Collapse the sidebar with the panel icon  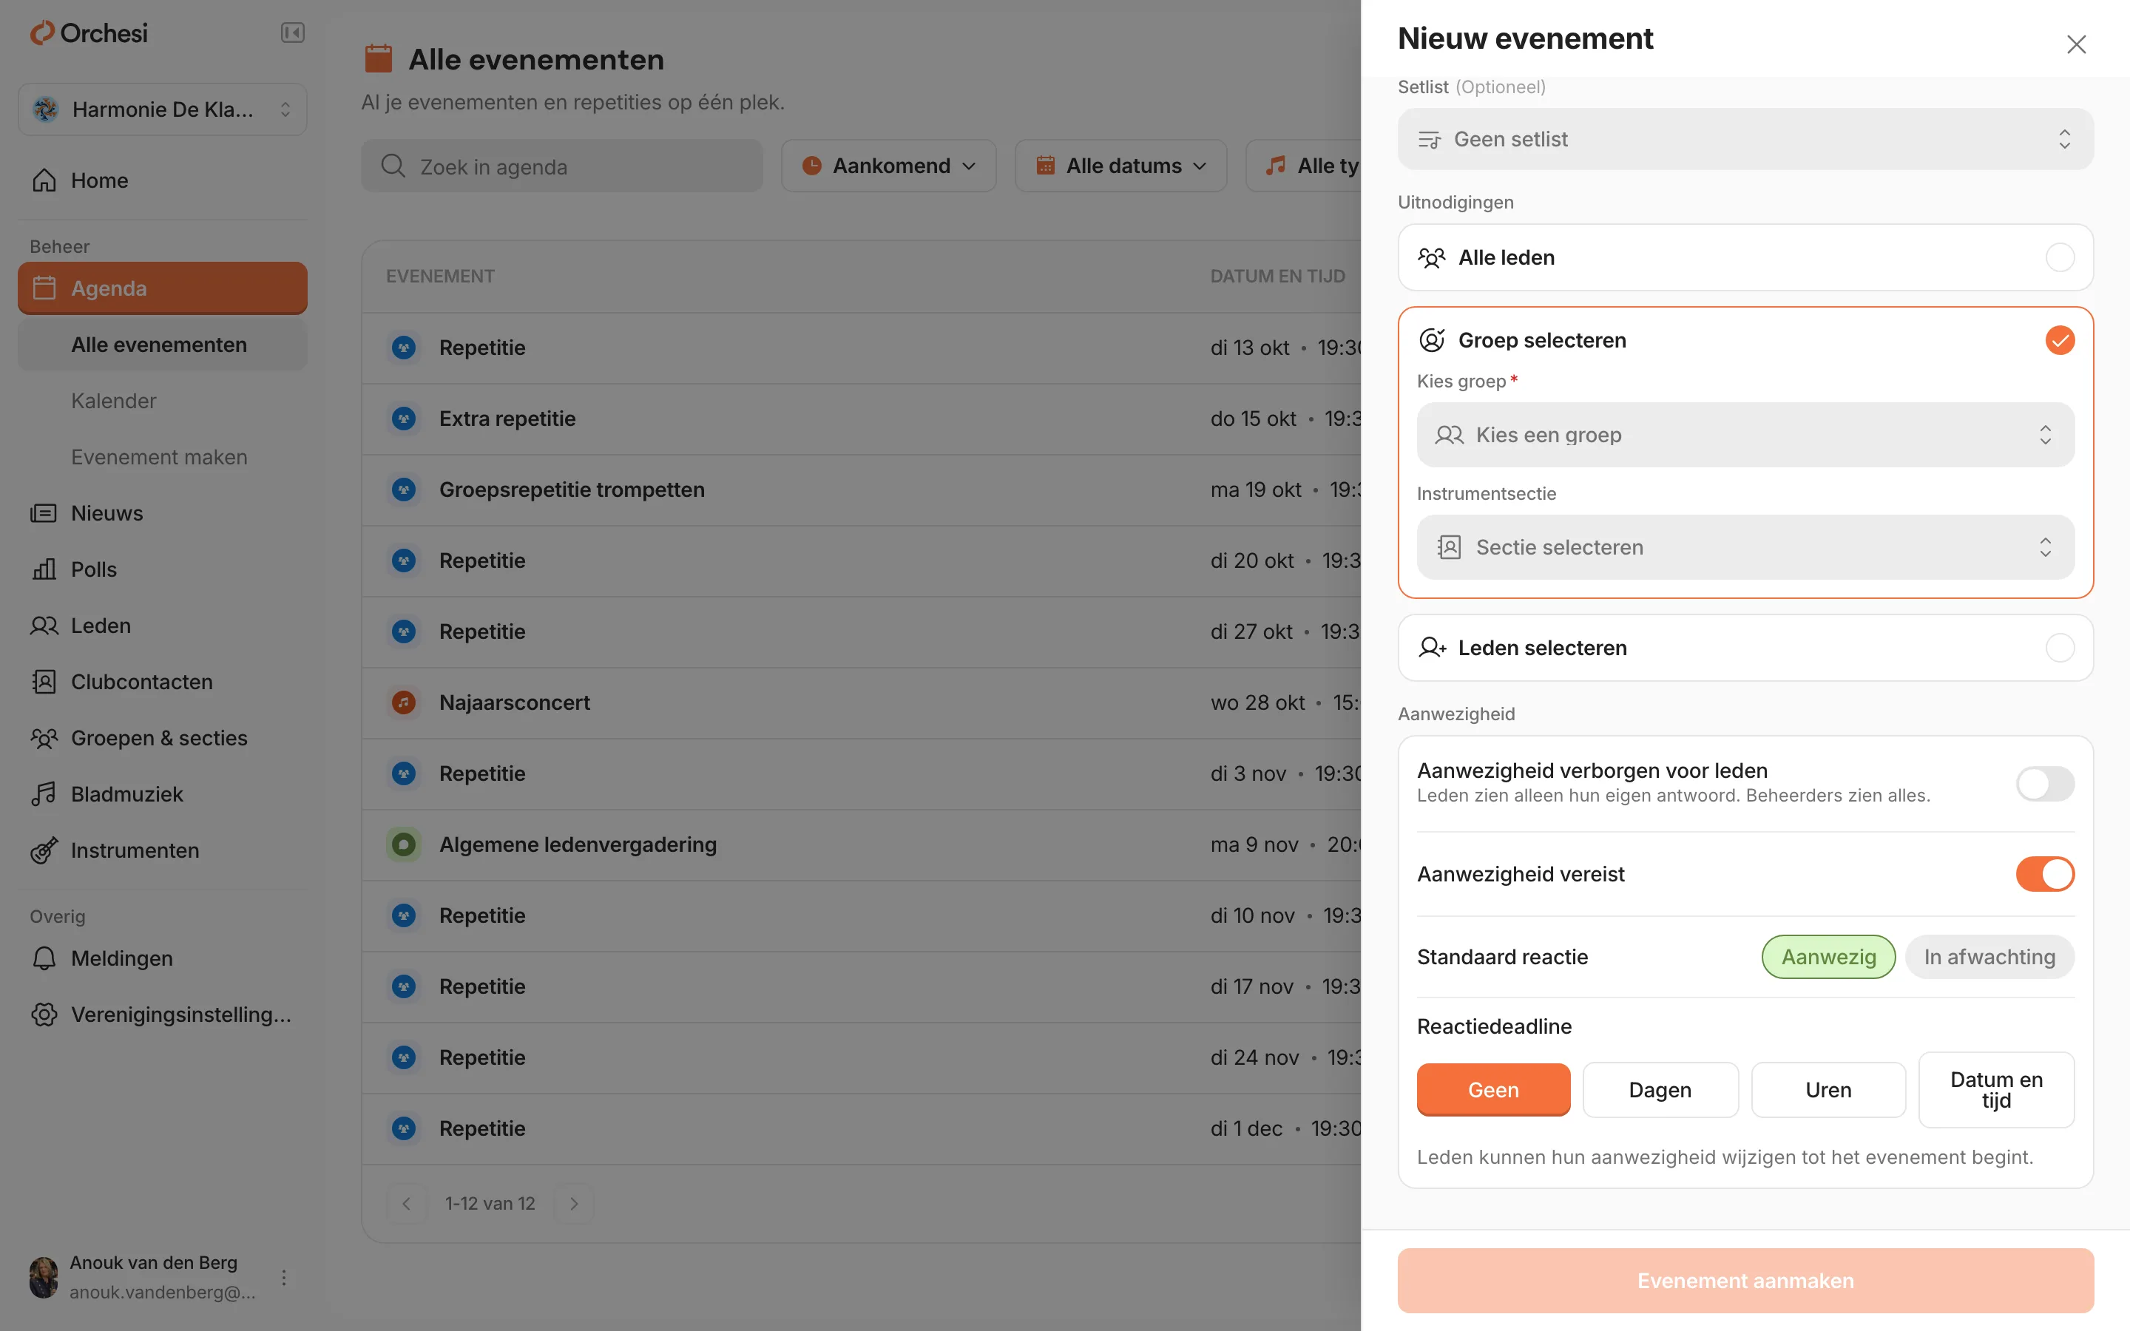click(292, 33)
